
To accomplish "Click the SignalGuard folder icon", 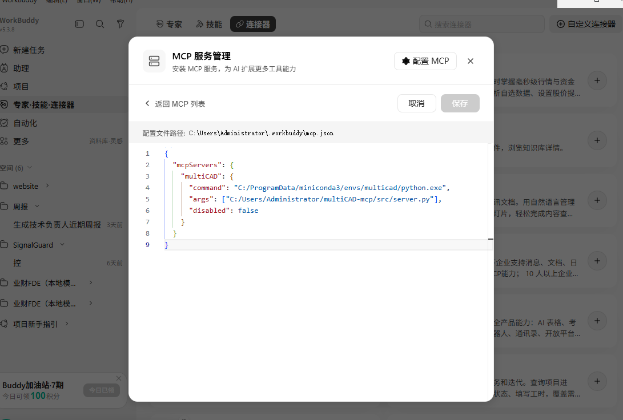I will click(x=4, y=245).
